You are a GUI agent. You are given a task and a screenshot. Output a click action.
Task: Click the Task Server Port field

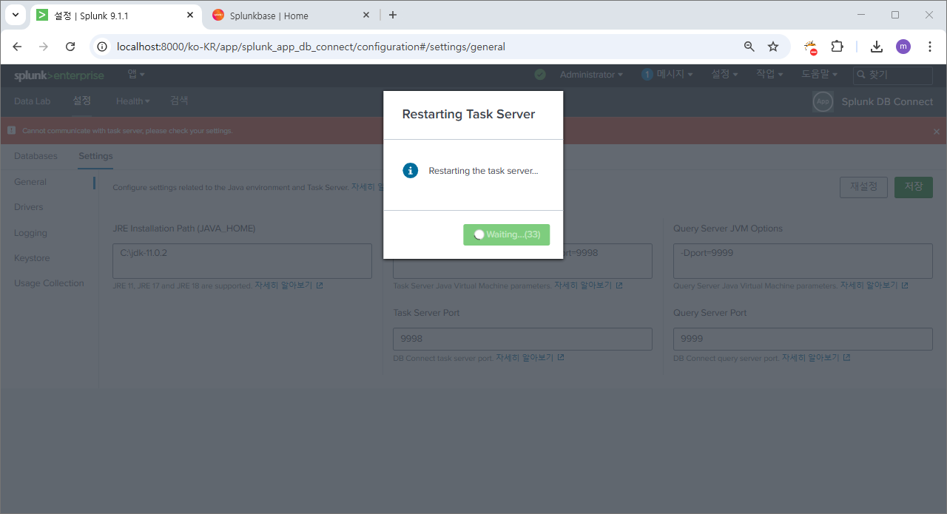click(x=522, y=339)
